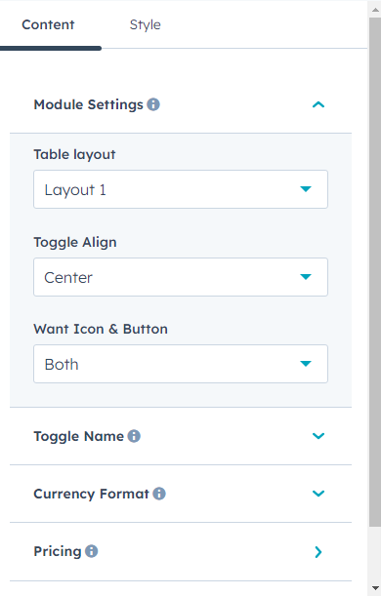
Task: Open Pricing with the right arrow
Action: click(x=318, y=552)
